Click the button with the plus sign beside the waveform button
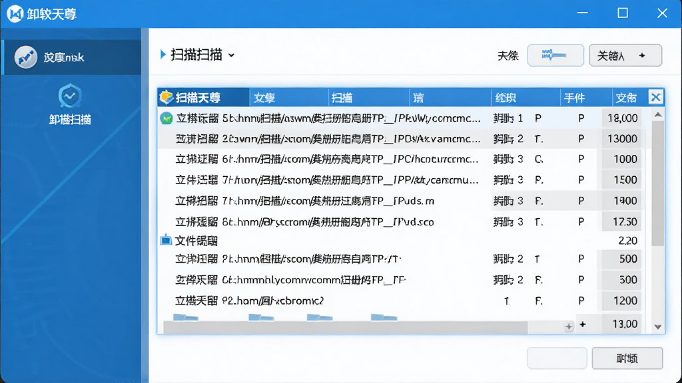 625,55
